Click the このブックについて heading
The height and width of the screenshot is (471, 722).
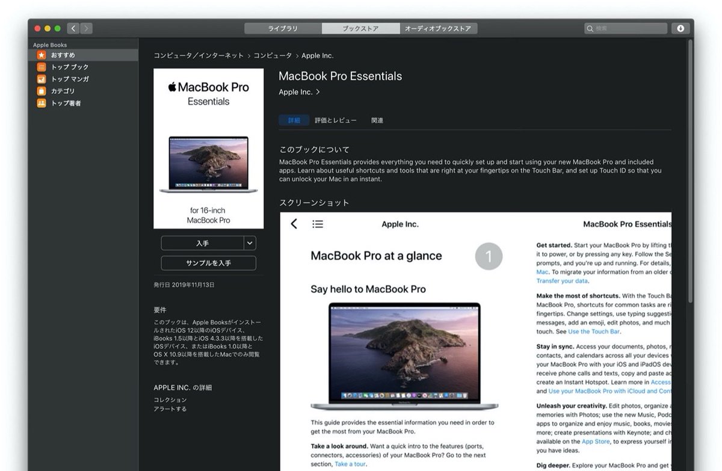click(x=315, y=149)
